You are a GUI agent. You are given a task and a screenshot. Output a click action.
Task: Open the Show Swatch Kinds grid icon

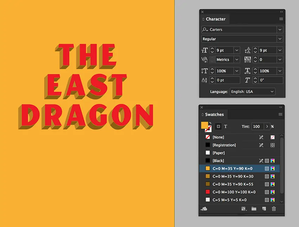(243, 209)
